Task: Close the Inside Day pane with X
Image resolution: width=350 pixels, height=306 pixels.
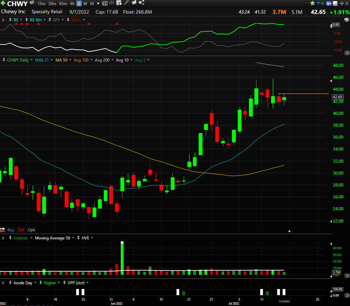Action: (3, 283)
